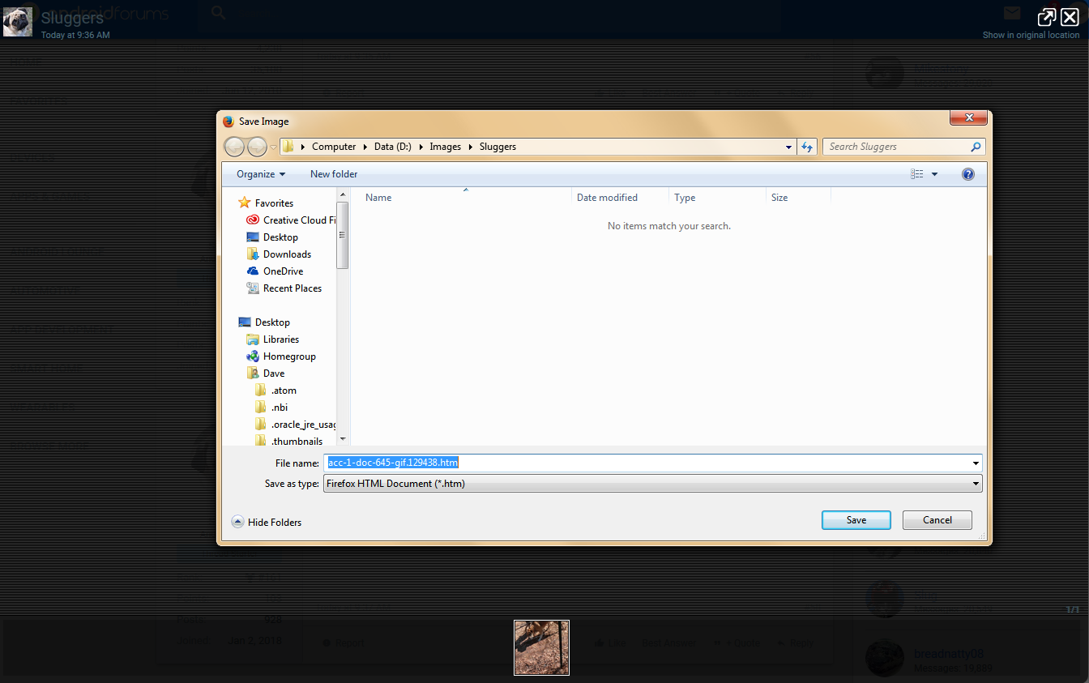The width and height of the screenshot is (1089, 683).
Task: Click the navigation pane scroll up arrow
Action: click(344, 194)
